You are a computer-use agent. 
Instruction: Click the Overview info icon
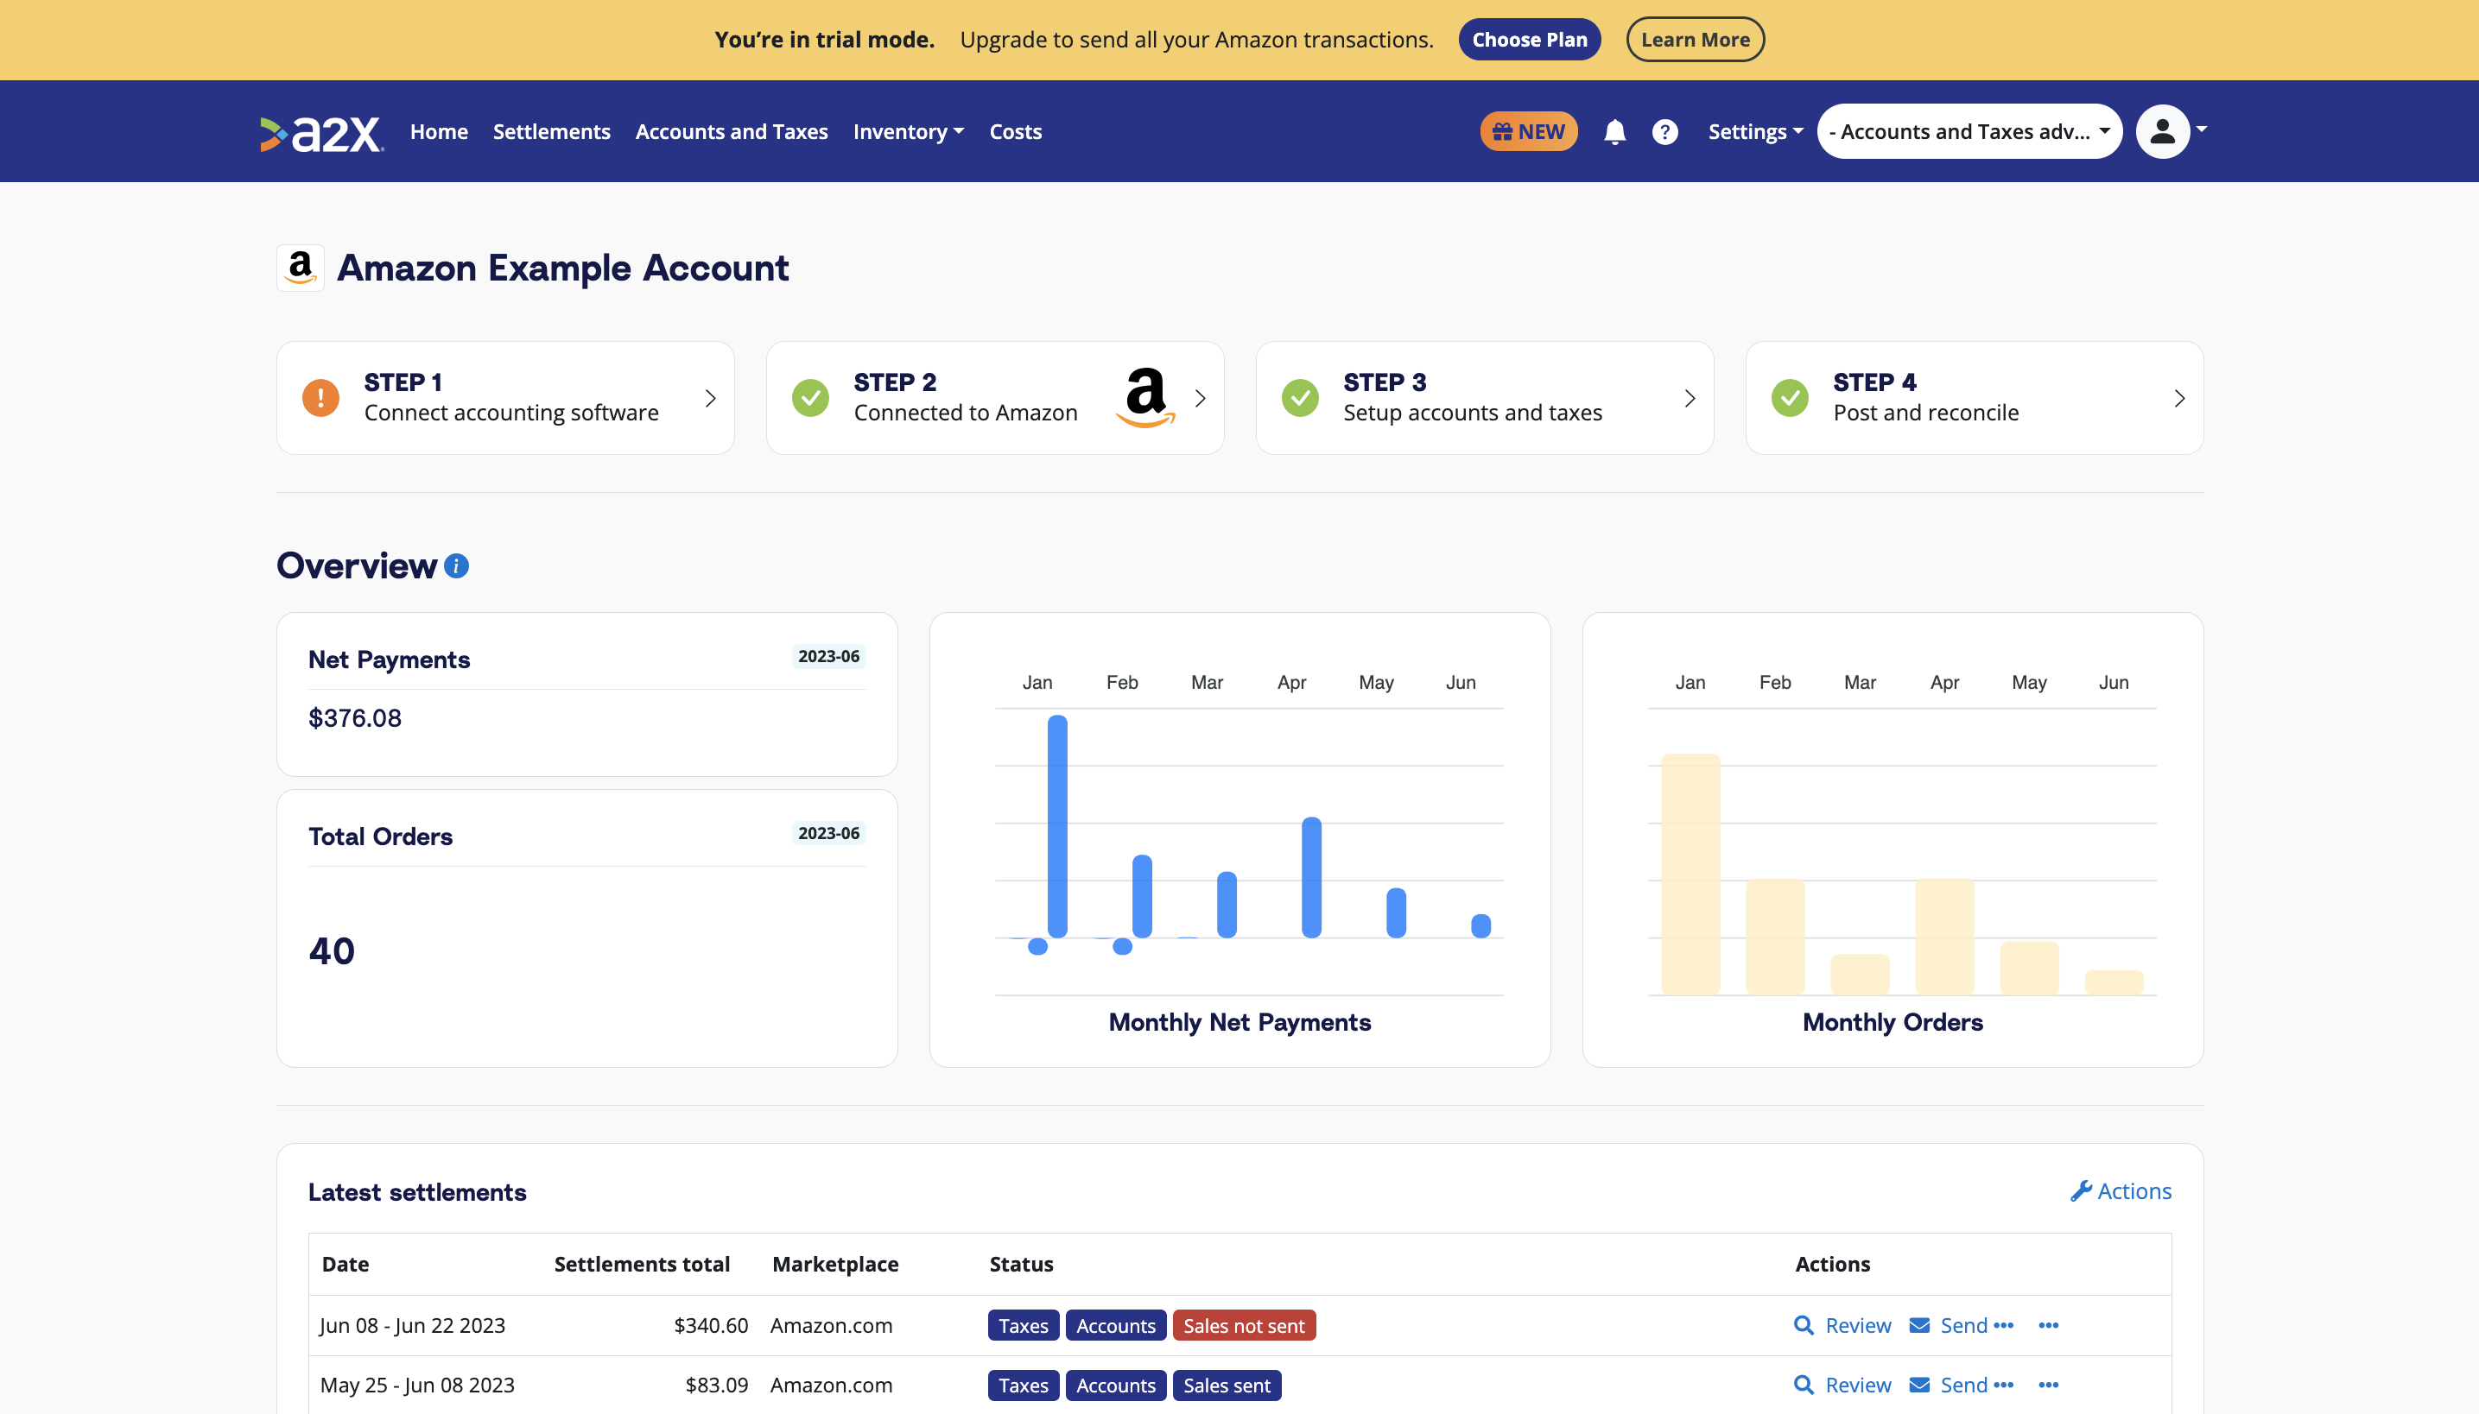[x=456, y=566]
